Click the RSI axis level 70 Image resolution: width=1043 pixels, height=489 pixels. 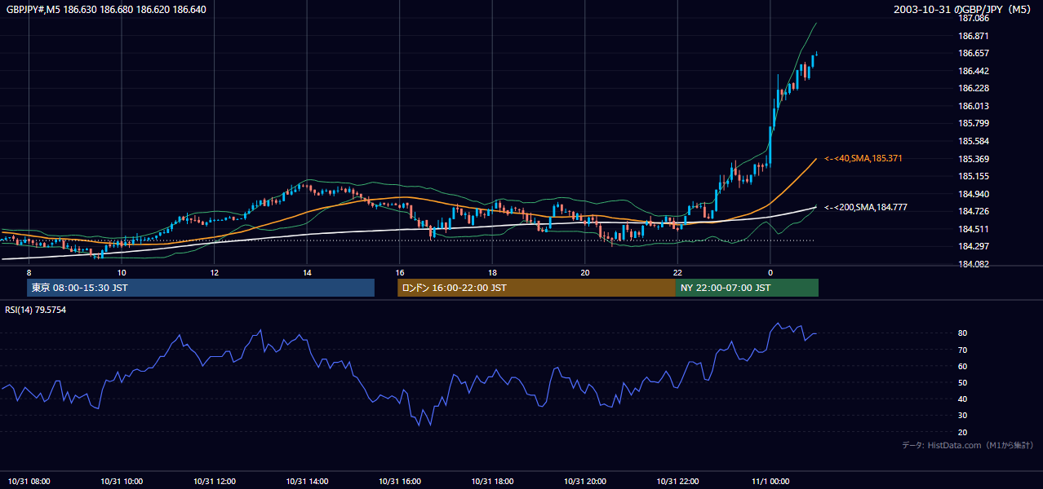(963, 350)
